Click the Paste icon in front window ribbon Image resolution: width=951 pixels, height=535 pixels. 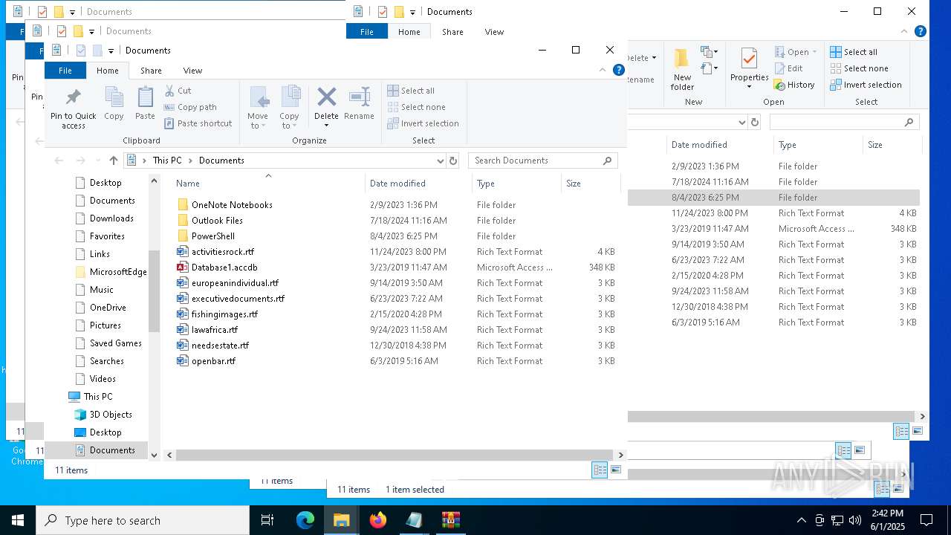pyautogui.click(x=145, y=103)
